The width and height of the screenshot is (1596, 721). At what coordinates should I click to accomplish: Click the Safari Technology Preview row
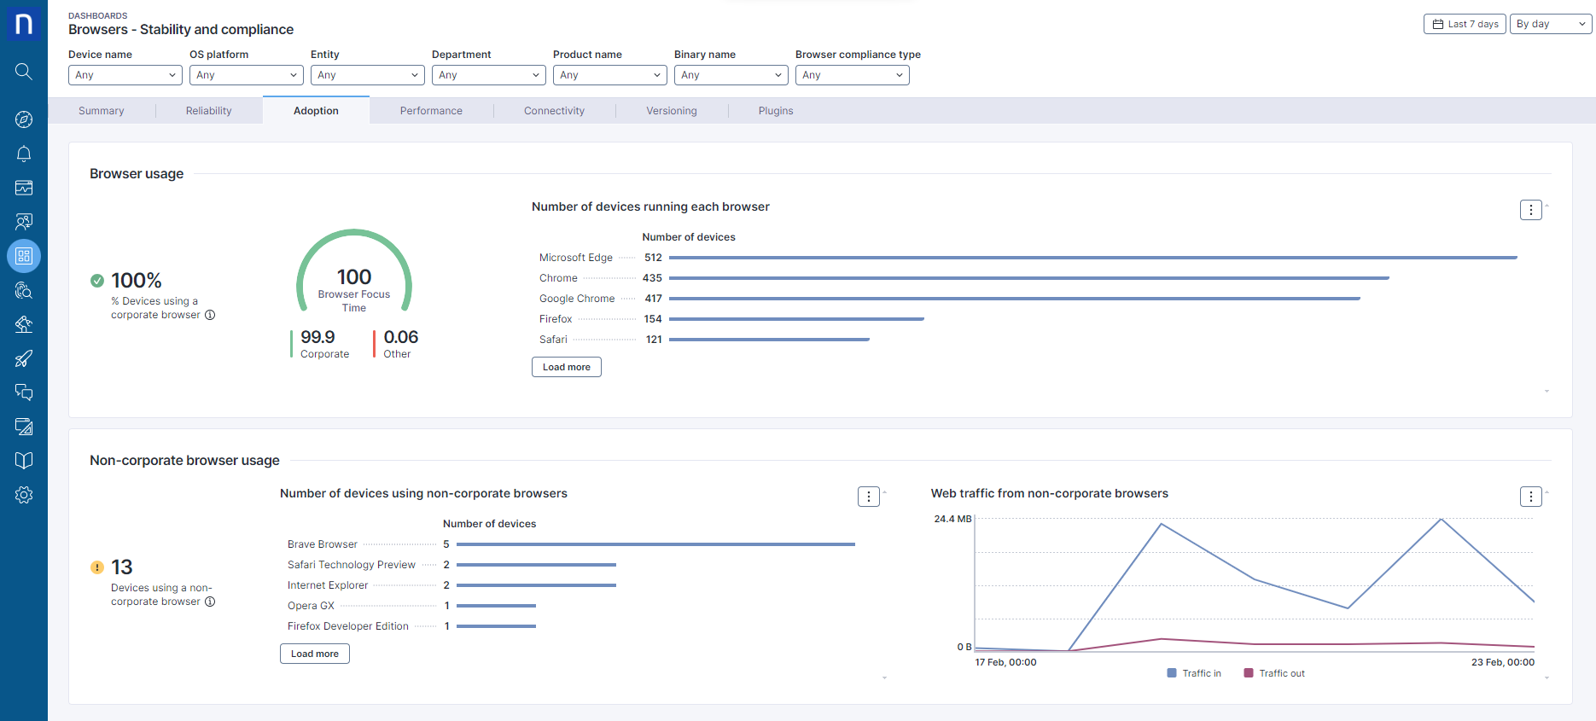click(571, 565)
